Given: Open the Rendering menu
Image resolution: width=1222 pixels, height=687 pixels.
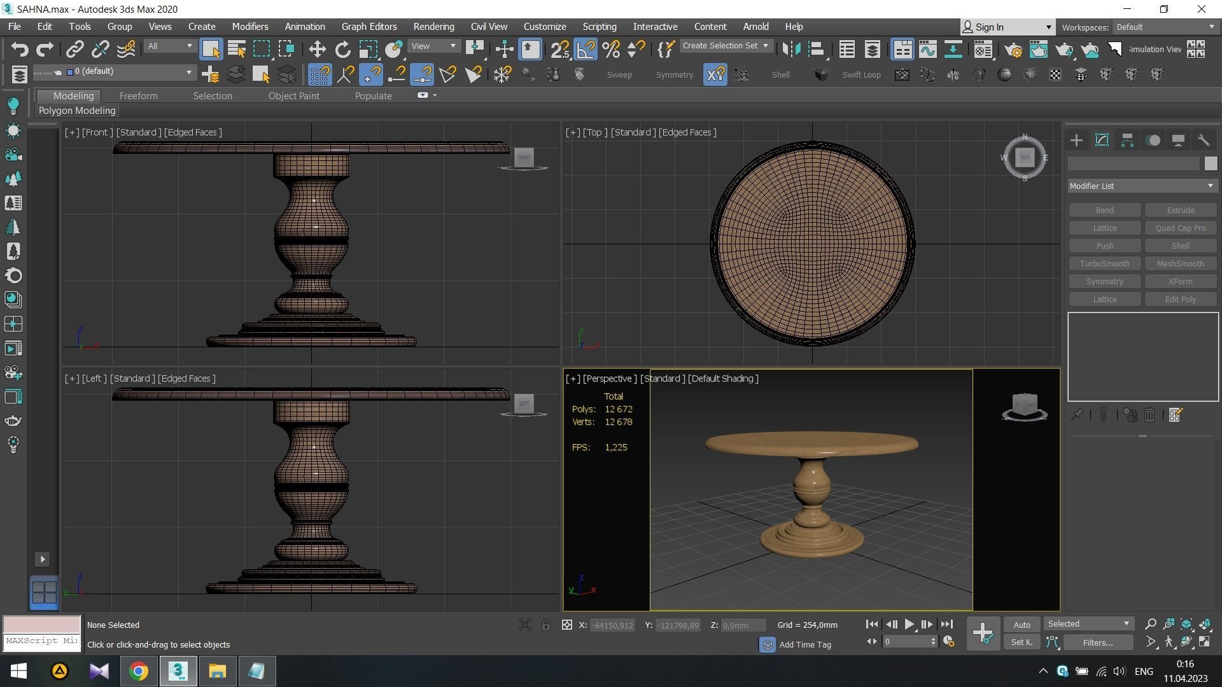Looking at the screenshot, I should (x=433, y=27).
